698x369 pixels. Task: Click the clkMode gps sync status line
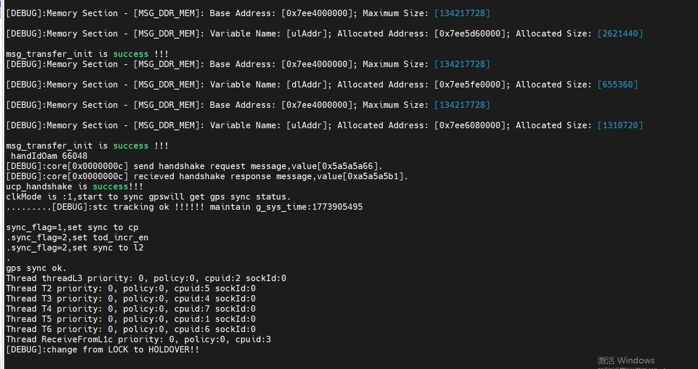(148, 197)
